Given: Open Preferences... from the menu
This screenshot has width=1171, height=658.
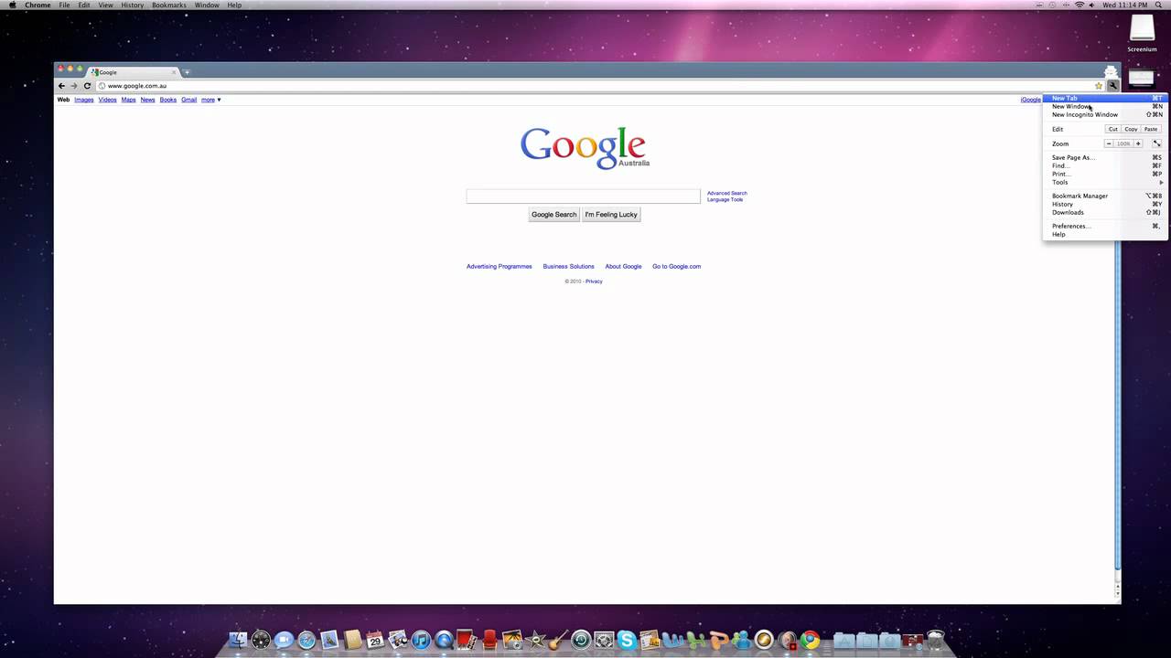Looking at the screenshot, I should pyautogui.click(x=1105, y=226).
